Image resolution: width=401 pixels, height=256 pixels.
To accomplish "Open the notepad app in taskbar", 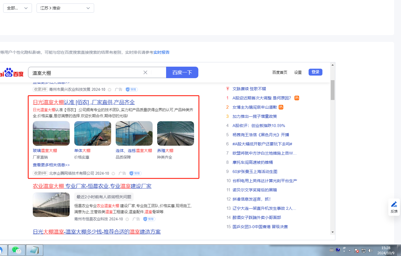I will pos(35,250).
